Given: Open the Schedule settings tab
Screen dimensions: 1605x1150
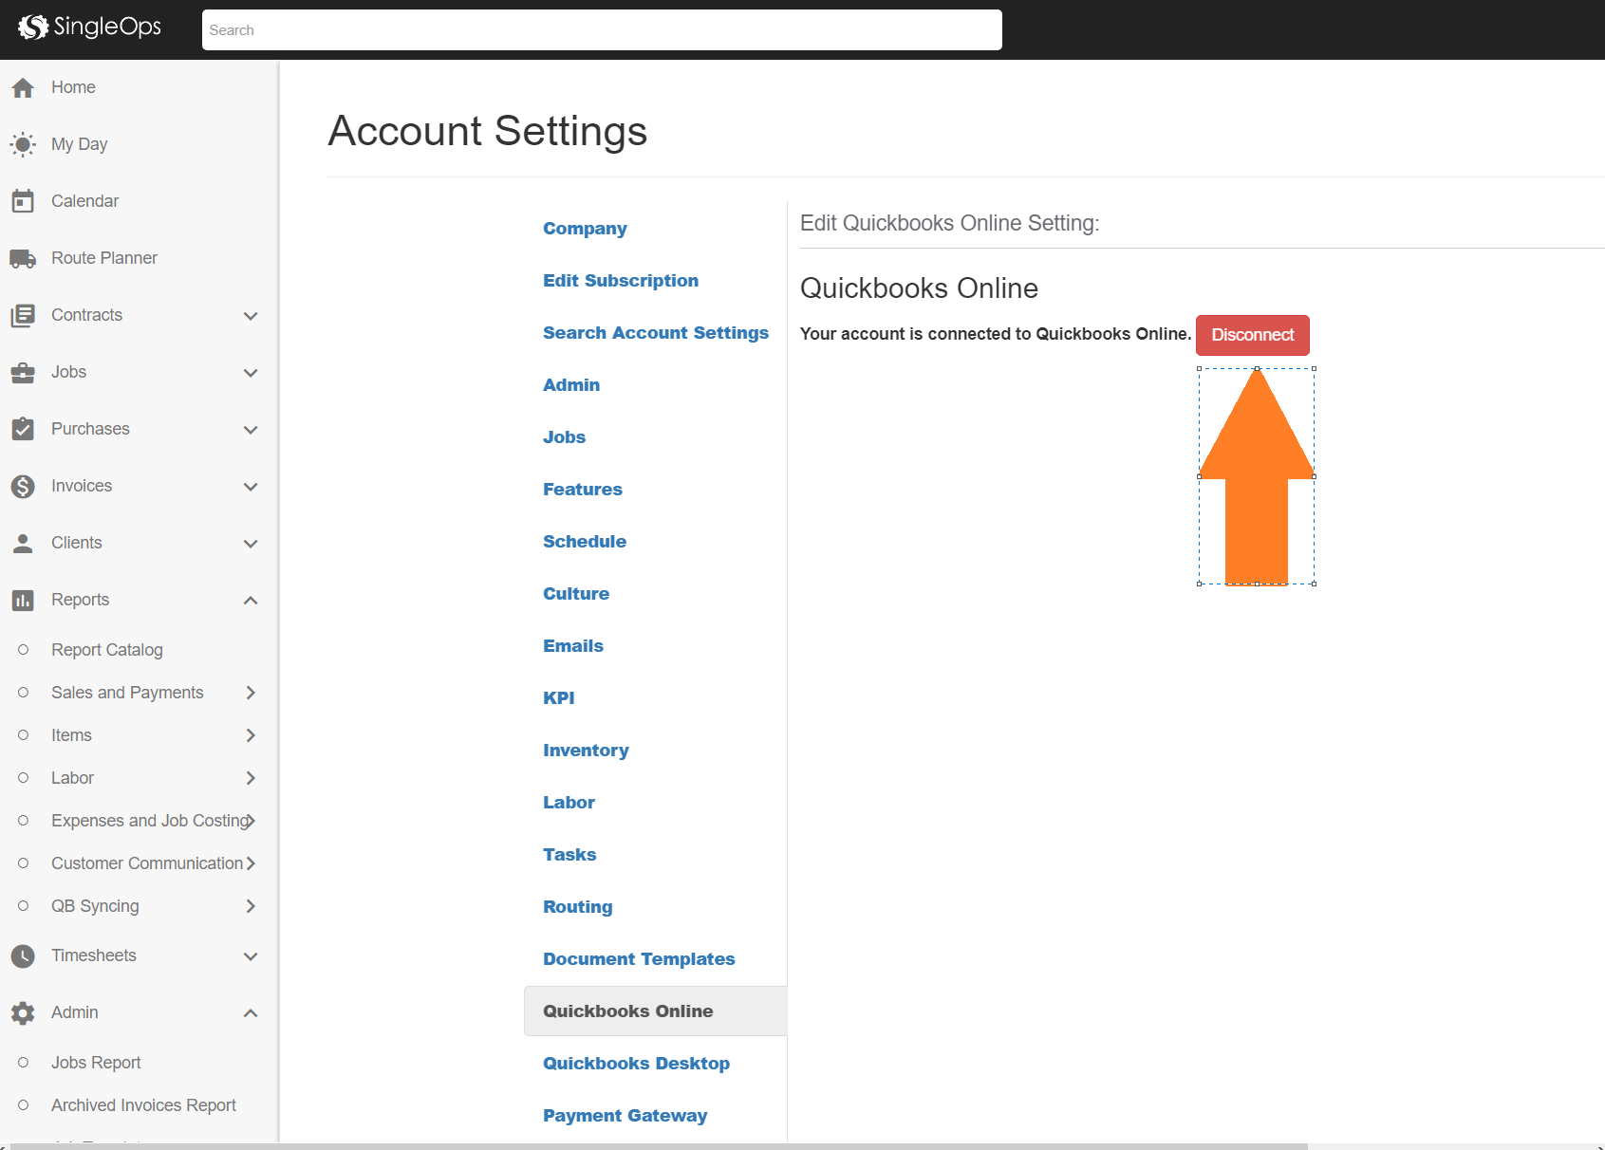Looking at the screenshot, I should click(x=585, y=542).
